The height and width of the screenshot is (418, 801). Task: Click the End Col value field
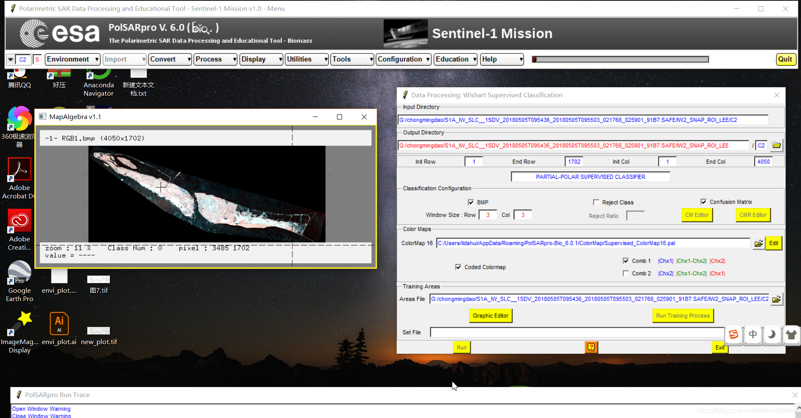(763, 162)
